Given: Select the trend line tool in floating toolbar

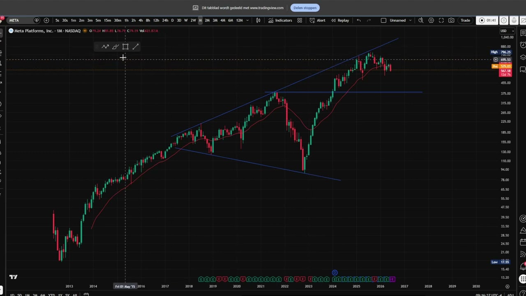Looking at the screenshot, I should pos(136,47).
